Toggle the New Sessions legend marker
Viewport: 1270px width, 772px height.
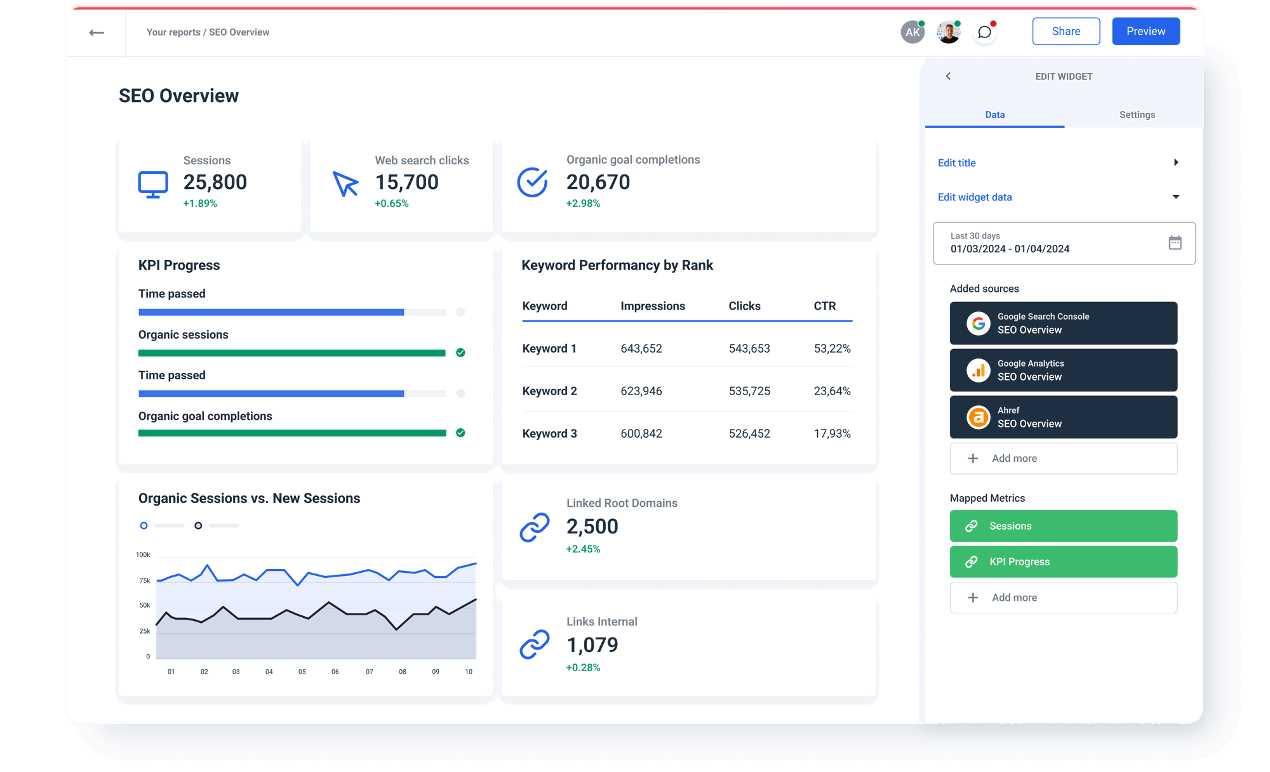(198, 525)
